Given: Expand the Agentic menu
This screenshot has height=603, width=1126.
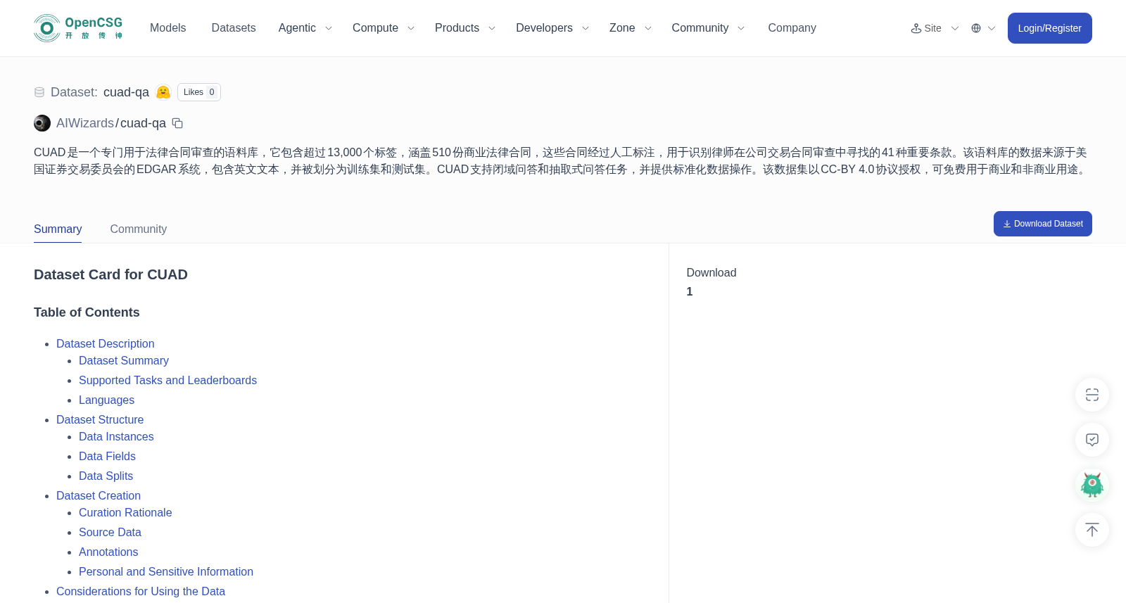Looking at the screenshot, I should 305,28.
